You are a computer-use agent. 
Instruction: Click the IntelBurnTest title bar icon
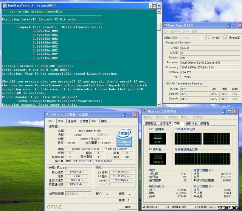(x=4, y=6)
